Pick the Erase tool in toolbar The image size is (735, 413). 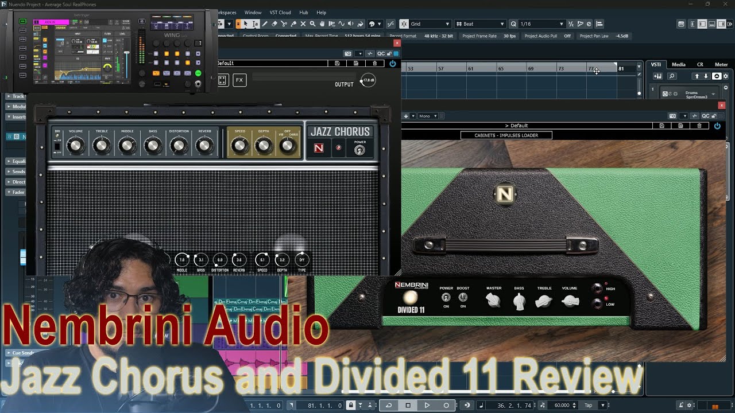tap(274, 24)
